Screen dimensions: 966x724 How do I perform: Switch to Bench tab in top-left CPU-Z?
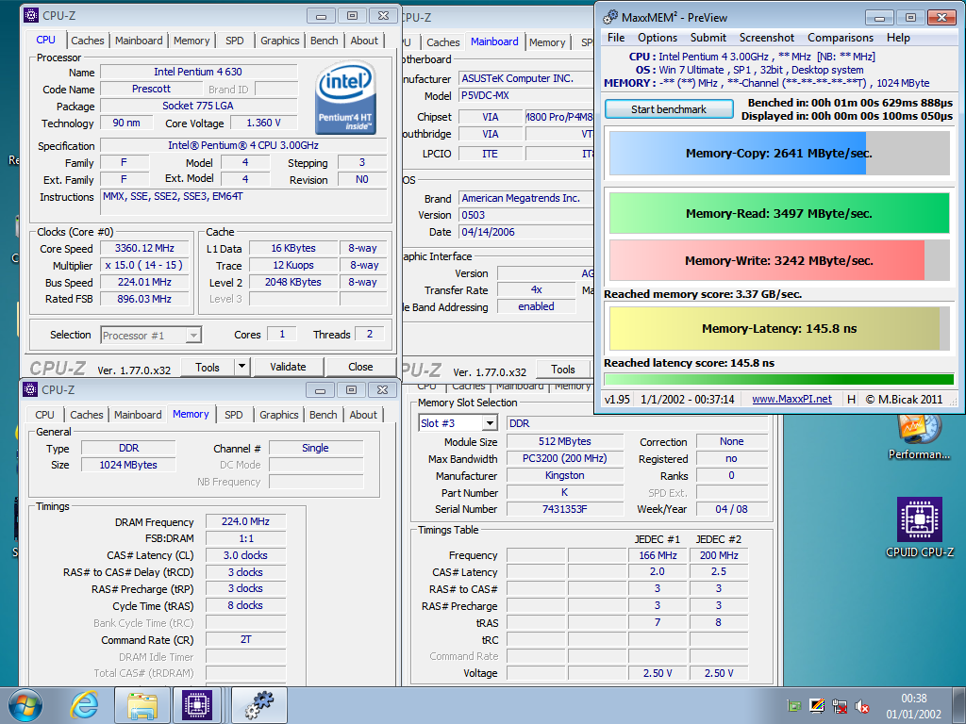325,41
